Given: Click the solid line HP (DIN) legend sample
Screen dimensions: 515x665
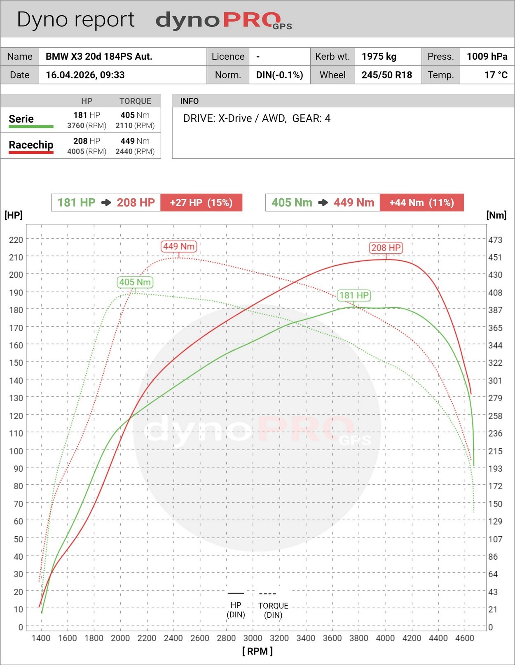Looking at the screenshot, I should [x=236, y=593].
